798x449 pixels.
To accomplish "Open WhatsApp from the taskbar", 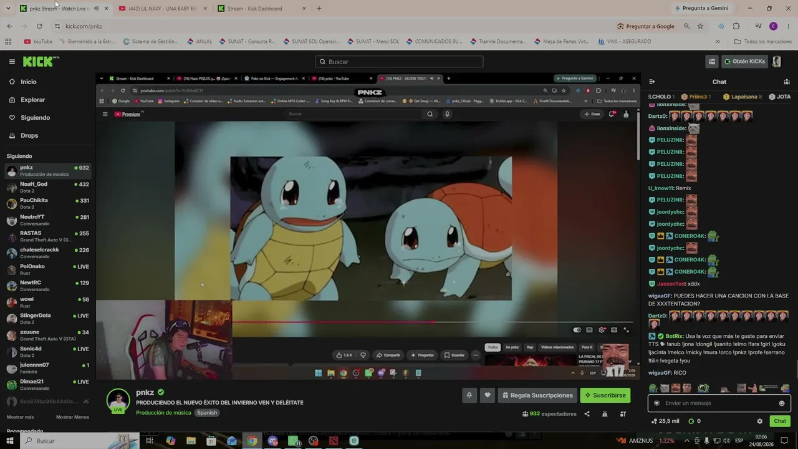I will (x=293, y=441).
